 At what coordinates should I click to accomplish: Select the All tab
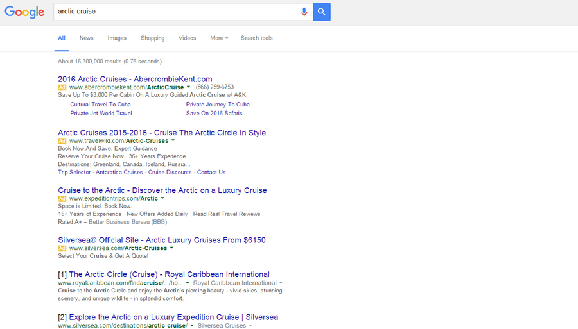click(62, 38)
